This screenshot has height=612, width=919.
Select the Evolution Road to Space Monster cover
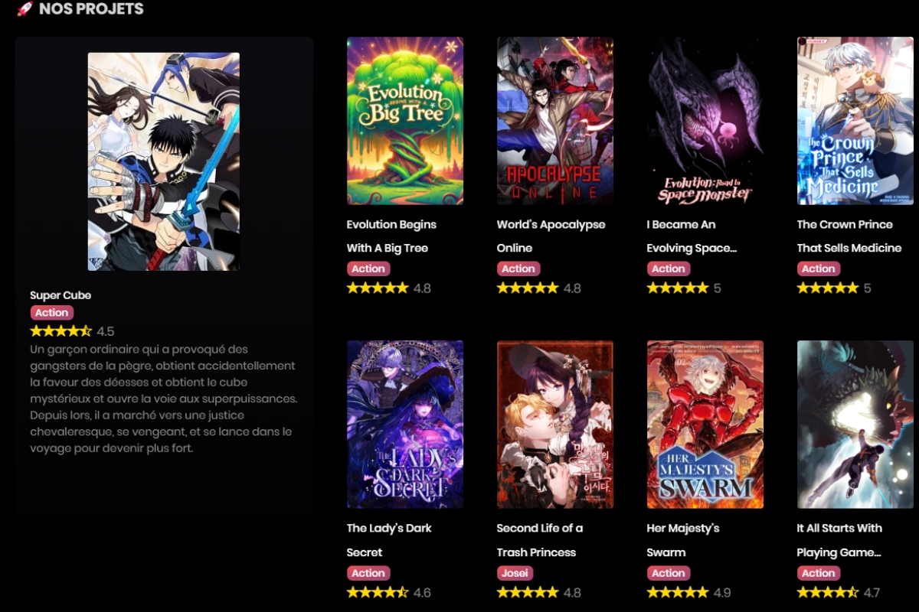click(705, 121)
